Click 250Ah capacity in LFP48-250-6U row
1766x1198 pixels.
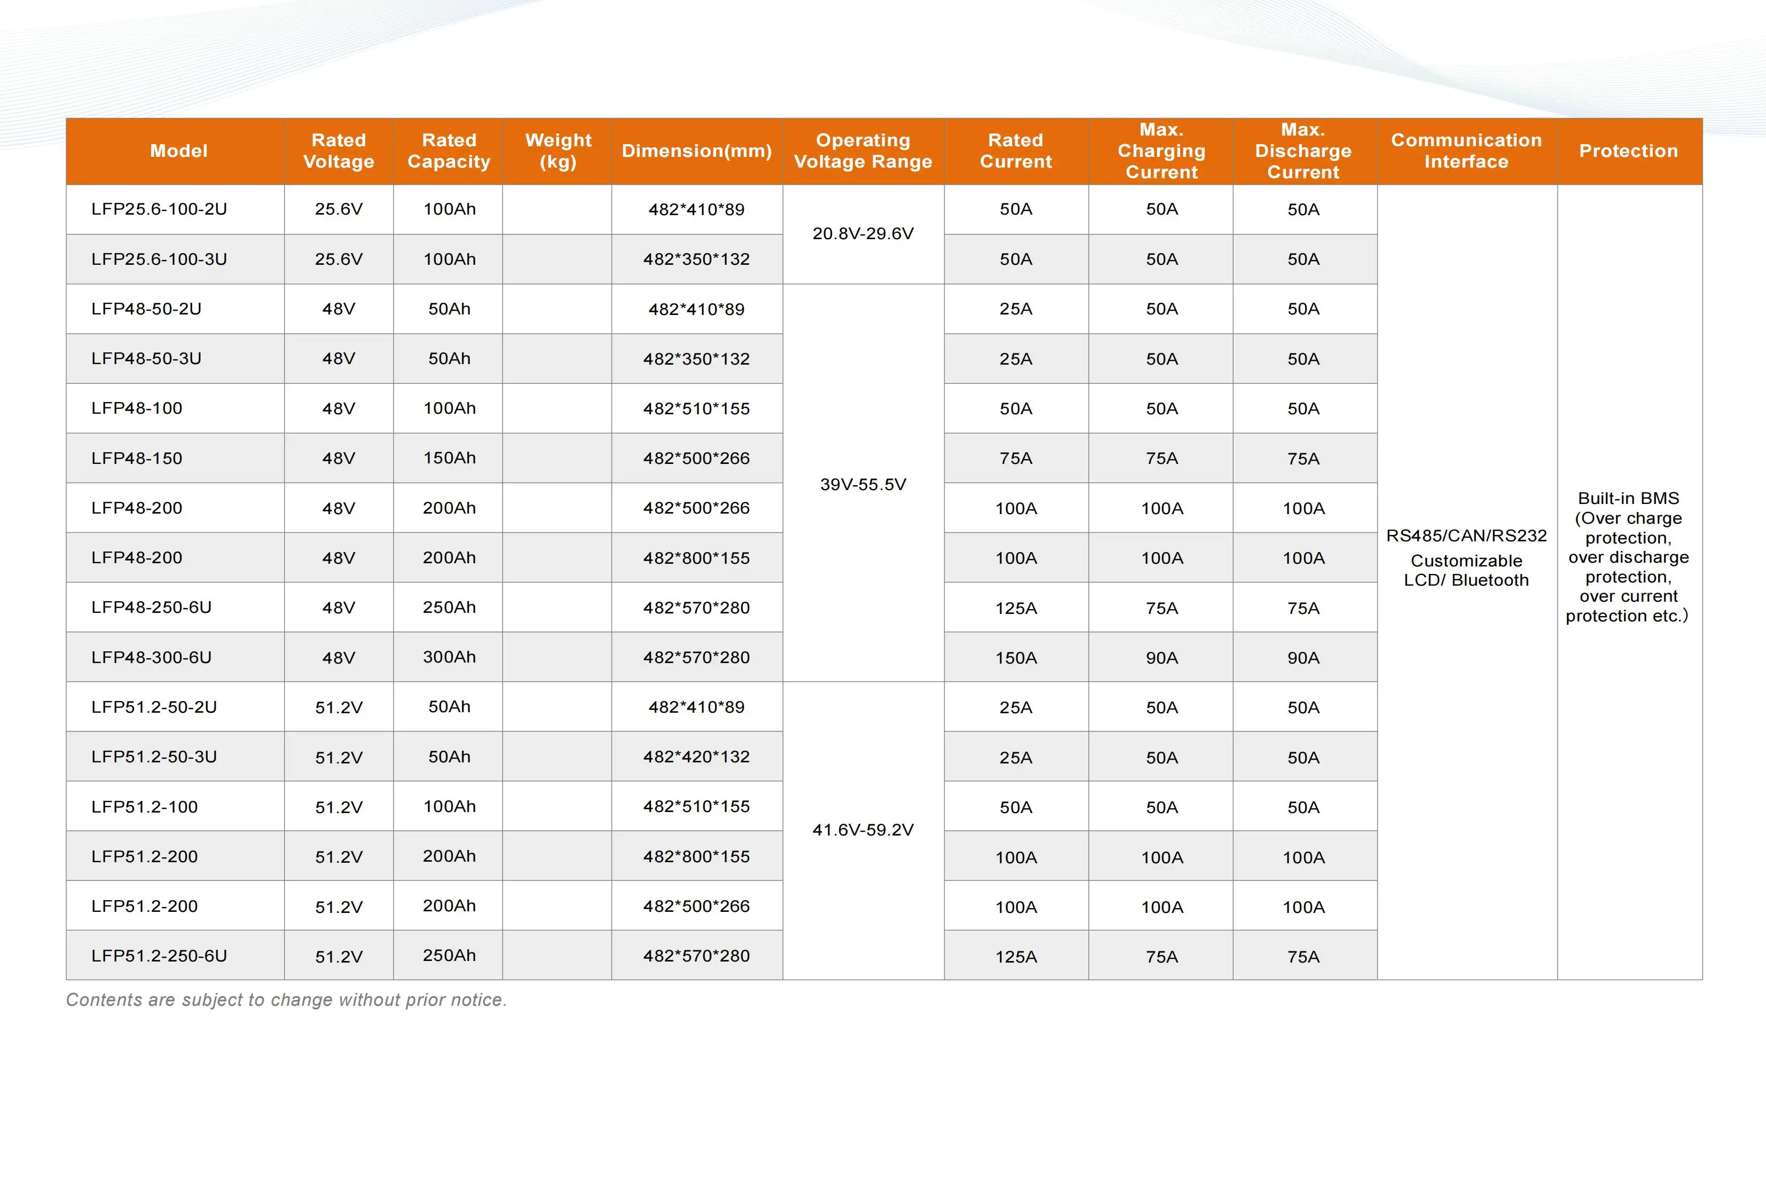(x=449, y=607)
